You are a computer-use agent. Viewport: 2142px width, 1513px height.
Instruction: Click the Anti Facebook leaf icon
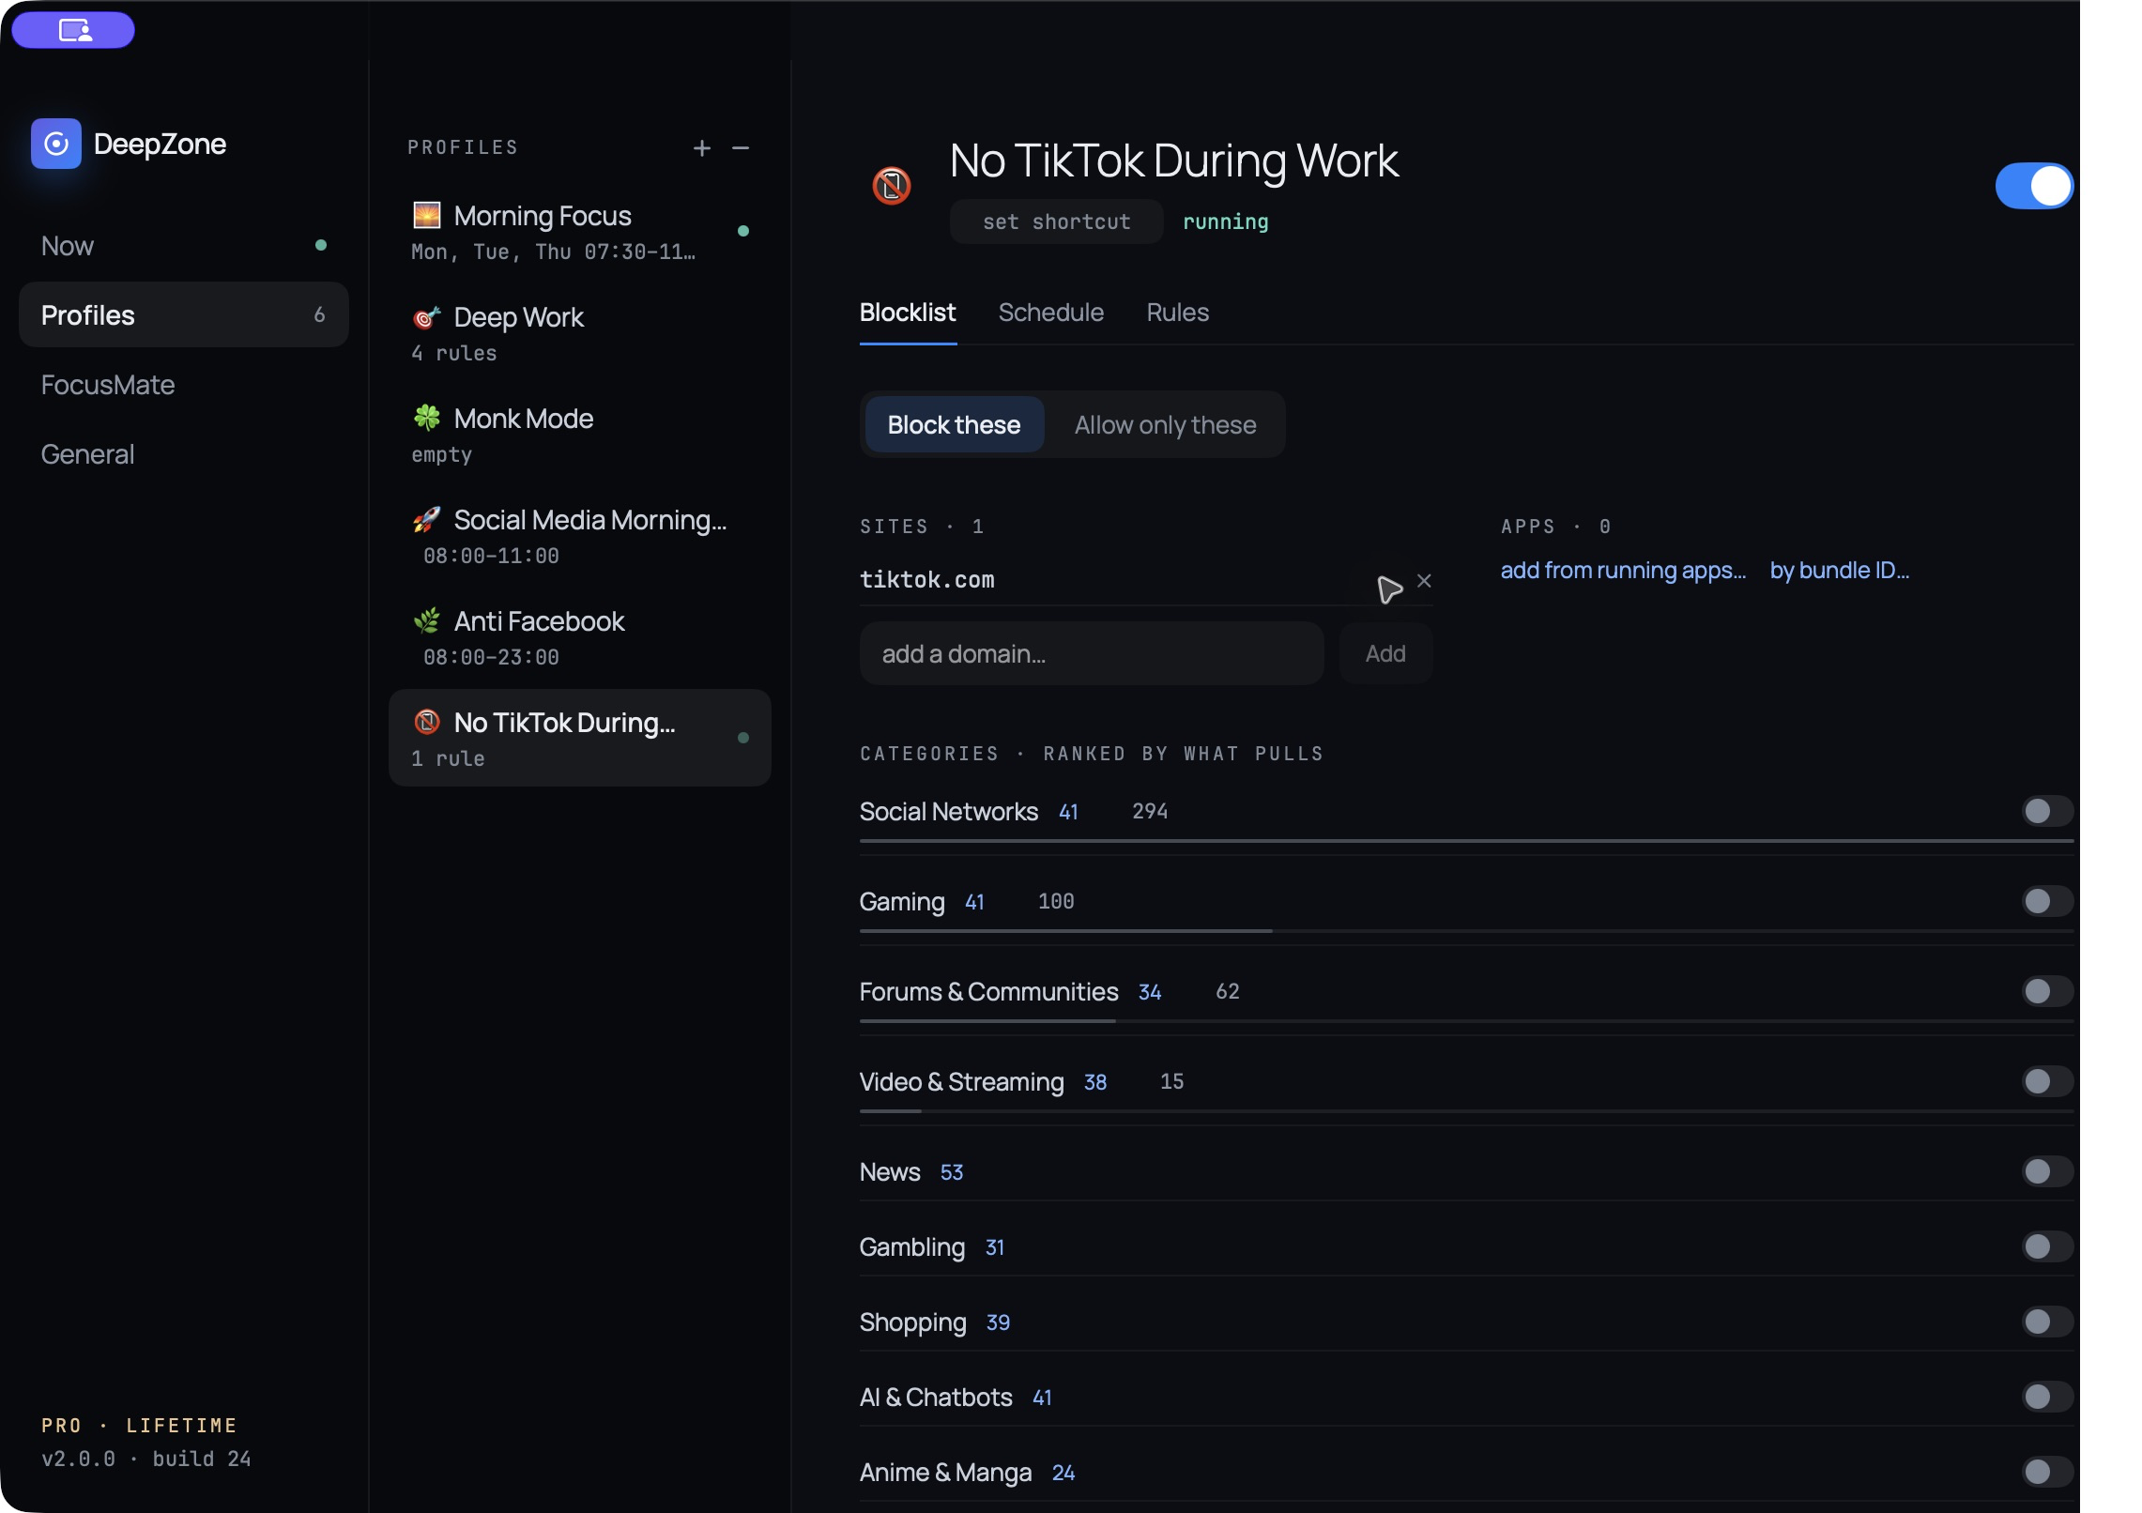[427, 620]
